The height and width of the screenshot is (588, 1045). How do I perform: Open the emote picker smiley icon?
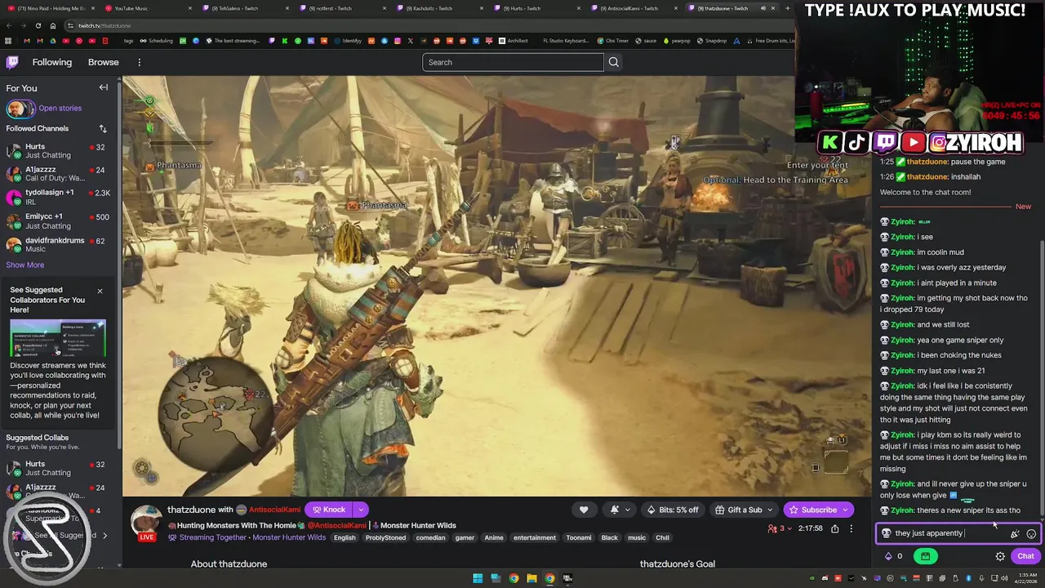1031,534
